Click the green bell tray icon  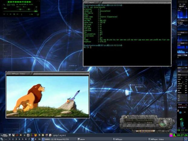pos(175,135)
